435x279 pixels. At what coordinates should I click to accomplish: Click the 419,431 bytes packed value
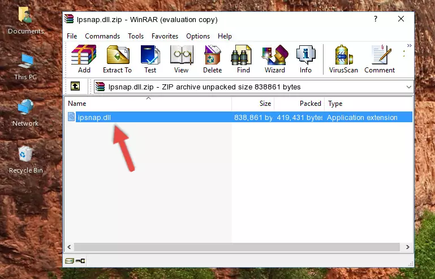click(299, 117)
